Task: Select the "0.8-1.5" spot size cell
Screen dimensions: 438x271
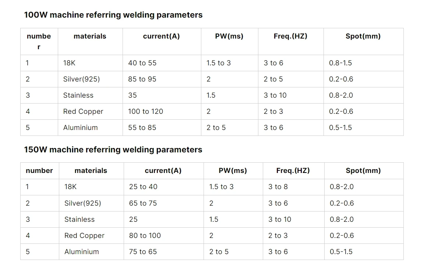Action: click(340, 63)
